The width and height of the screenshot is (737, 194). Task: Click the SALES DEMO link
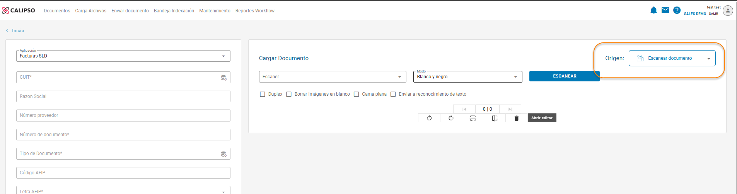(x=695, y=13)
